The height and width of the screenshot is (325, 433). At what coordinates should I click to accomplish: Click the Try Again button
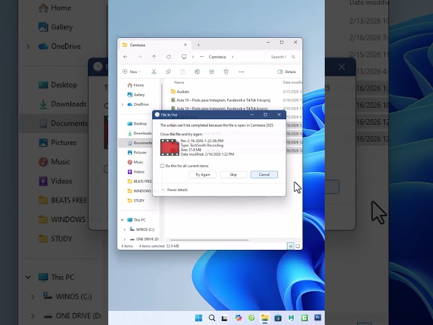(203, 175)
